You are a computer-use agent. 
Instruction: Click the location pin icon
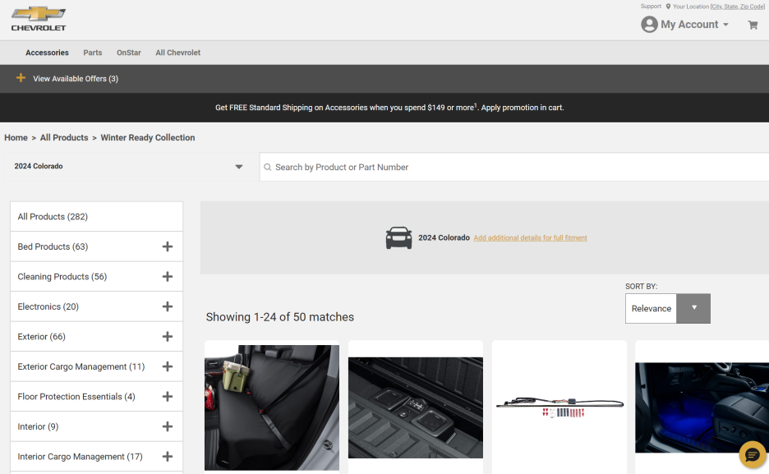point(668,7)
